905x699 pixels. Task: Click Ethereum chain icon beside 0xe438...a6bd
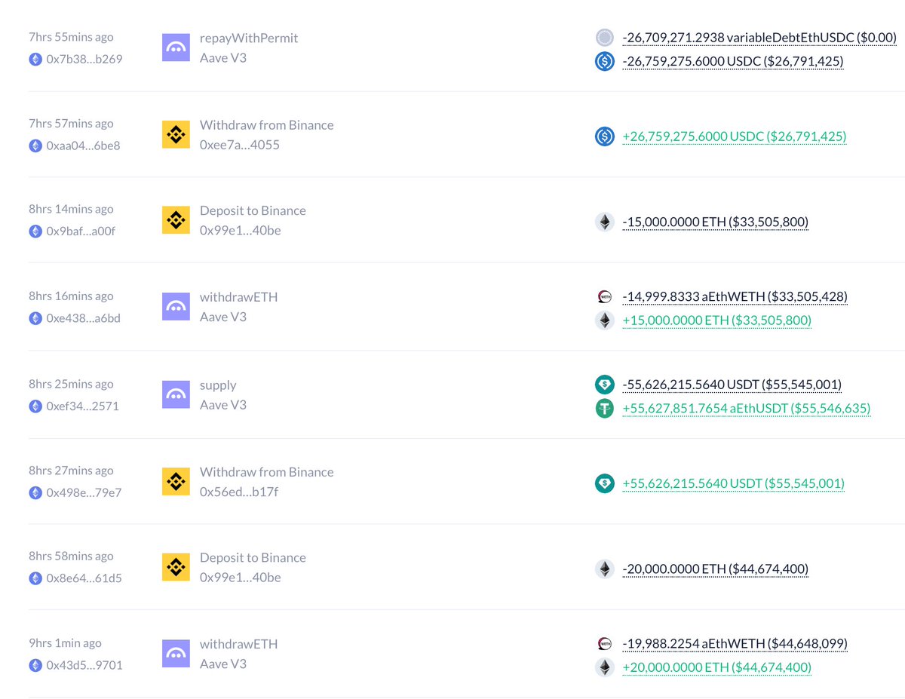35,318
